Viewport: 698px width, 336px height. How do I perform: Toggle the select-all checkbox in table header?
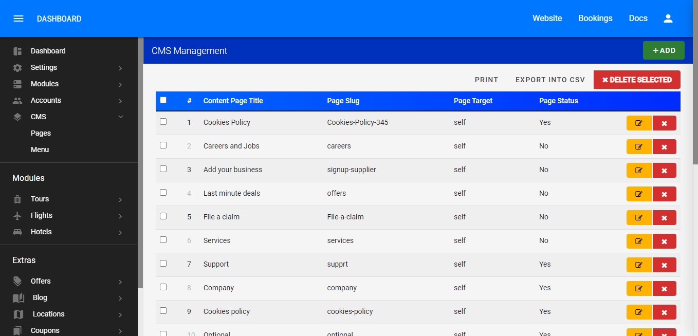tap(163, 100)
